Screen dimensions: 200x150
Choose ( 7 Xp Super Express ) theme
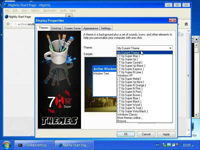(x=144, y=69)
